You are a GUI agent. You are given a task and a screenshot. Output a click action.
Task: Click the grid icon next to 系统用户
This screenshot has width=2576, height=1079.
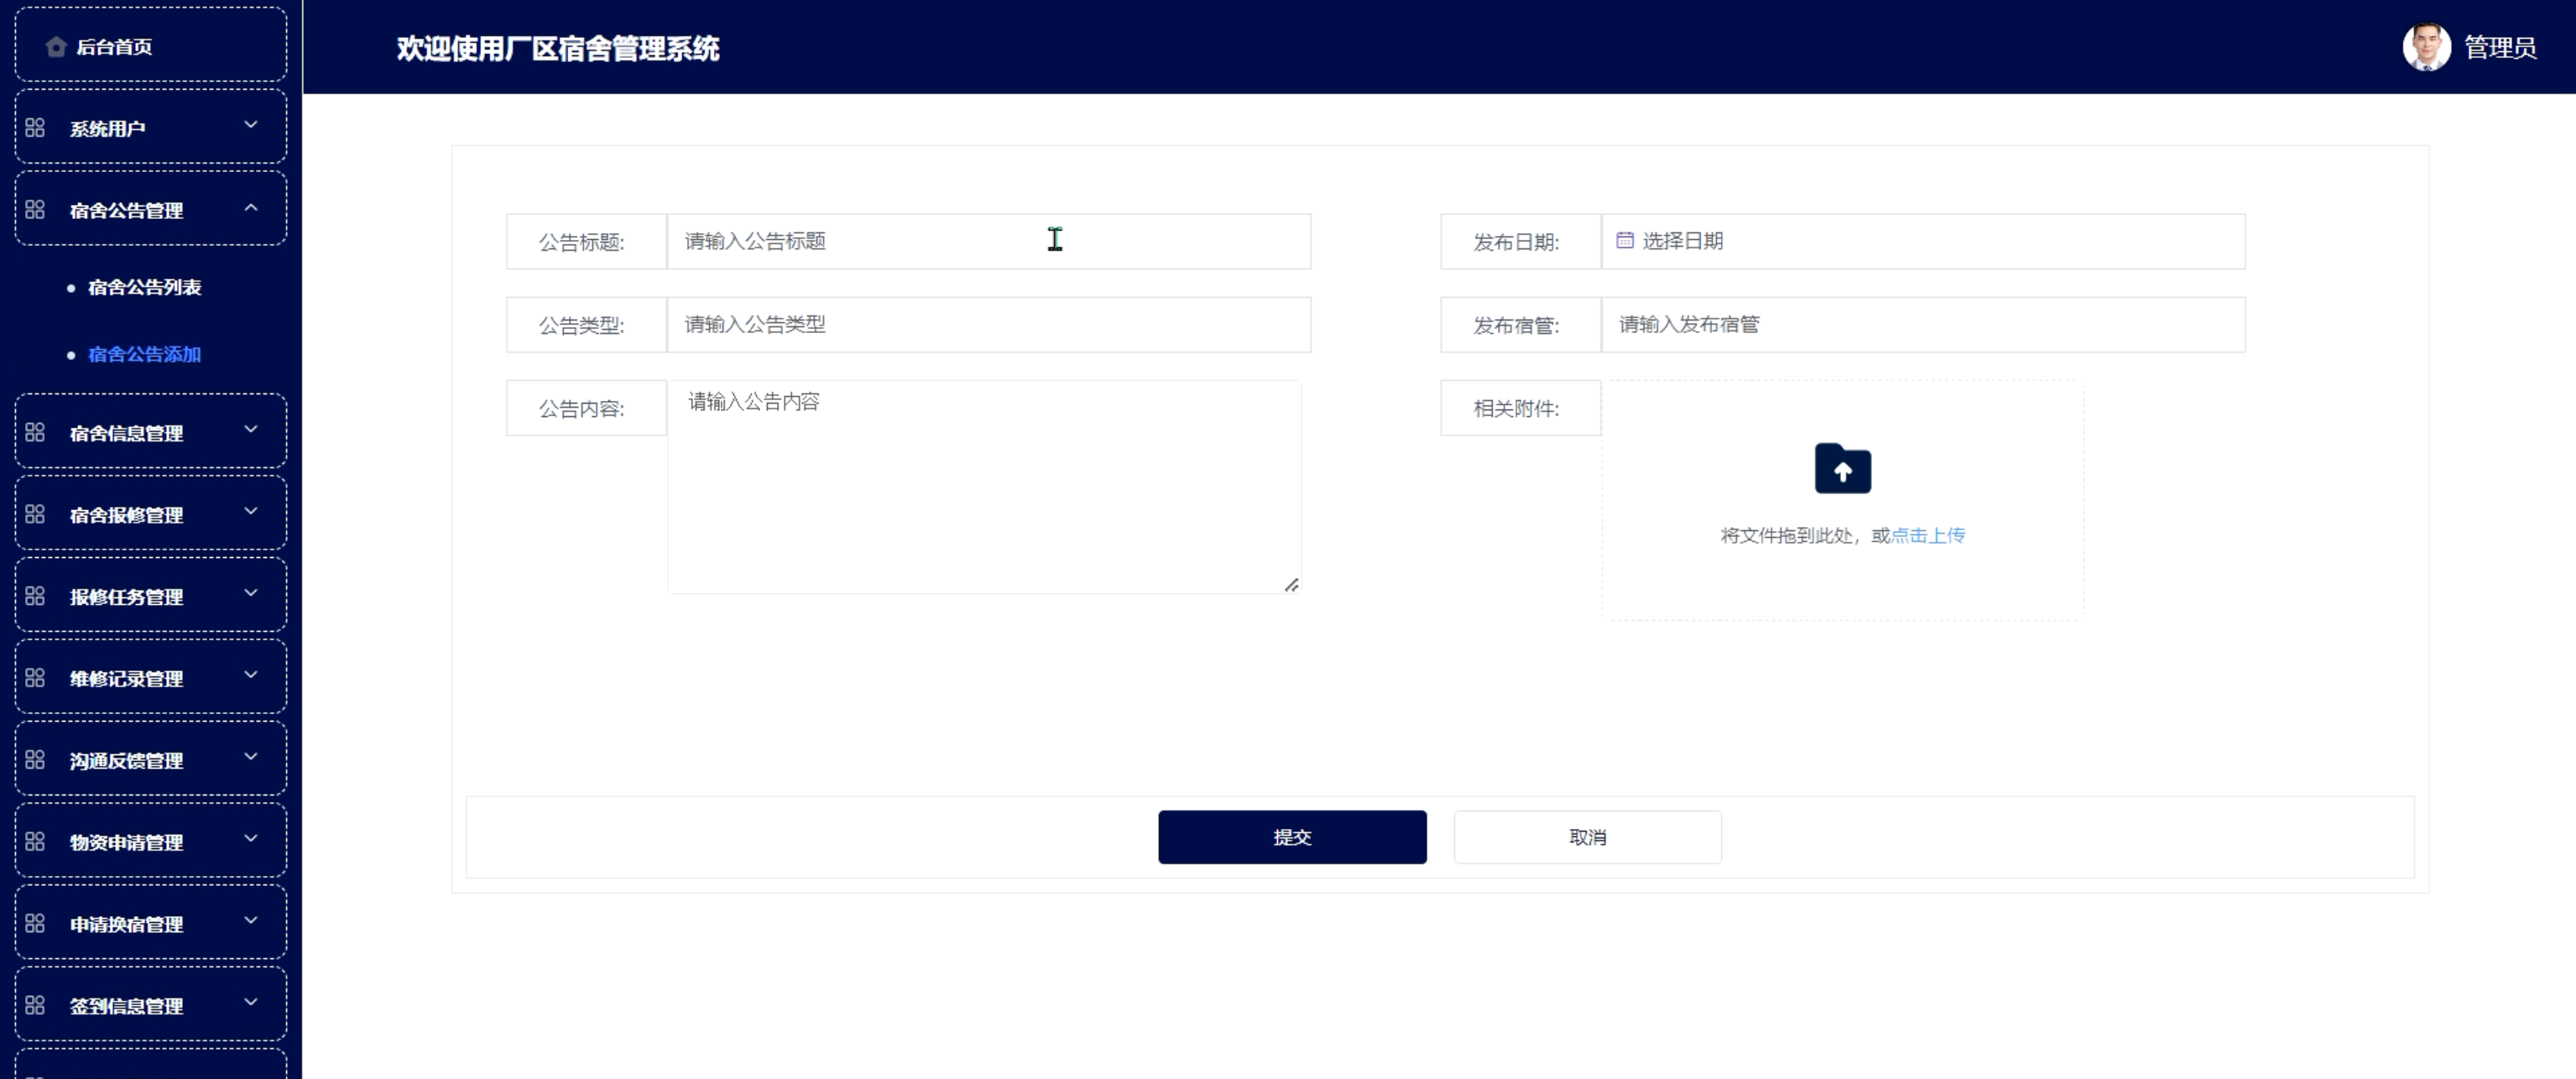[35, 128]
